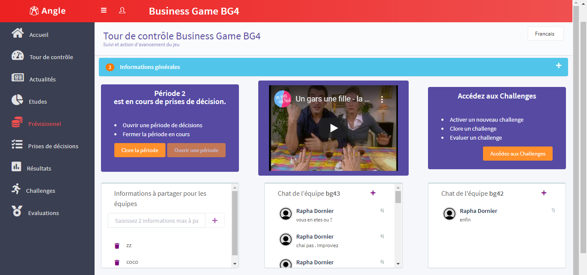
Task: Click the Accédez aux Challenges button
Action: pos(517,154)
